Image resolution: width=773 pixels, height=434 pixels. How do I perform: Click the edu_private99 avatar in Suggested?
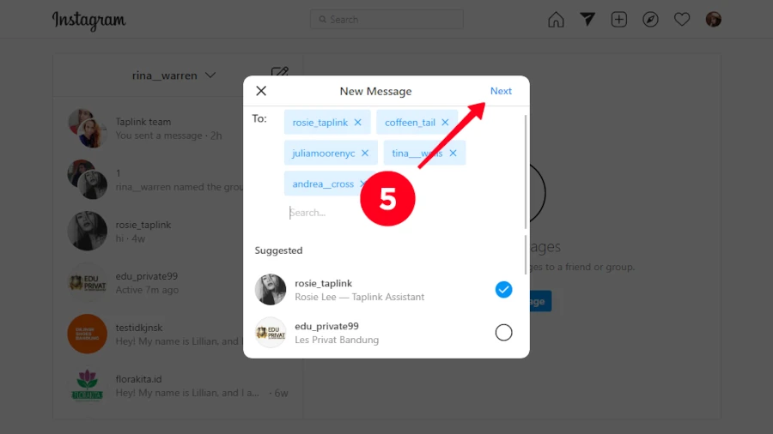271,333
